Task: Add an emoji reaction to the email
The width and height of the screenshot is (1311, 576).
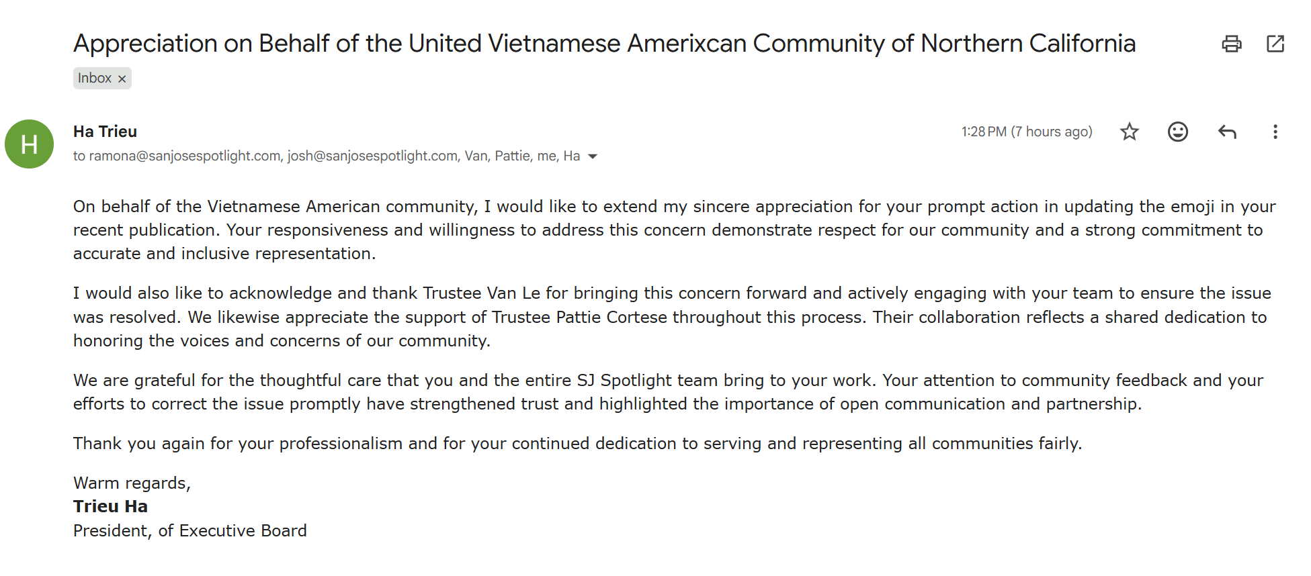Action: [x=1177, y=132]
